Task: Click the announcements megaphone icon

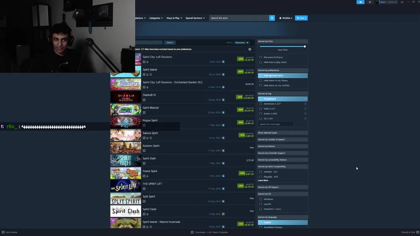Action: 360,2
